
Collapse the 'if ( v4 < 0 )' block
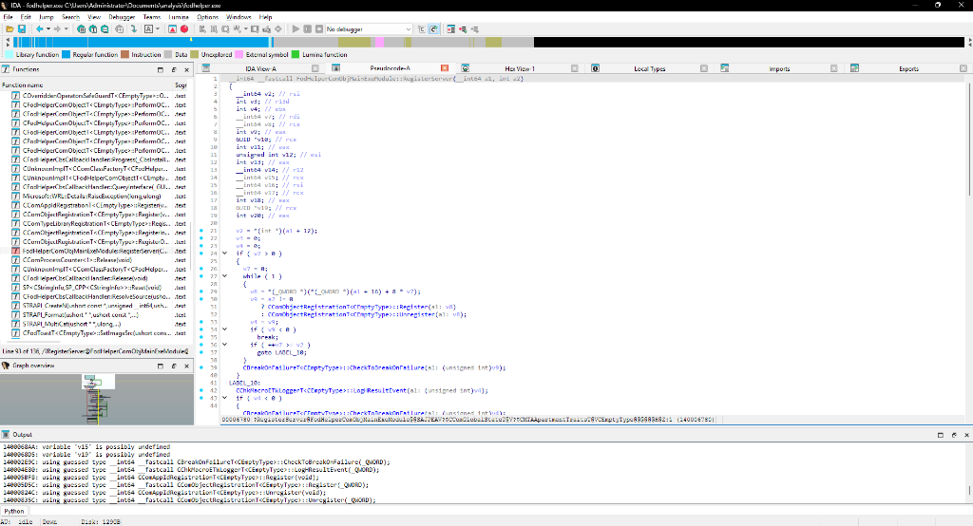coord(224,398)
